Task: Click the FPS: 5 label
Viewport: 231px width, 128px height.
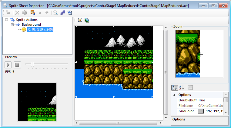Action: (x=10, y=72)
